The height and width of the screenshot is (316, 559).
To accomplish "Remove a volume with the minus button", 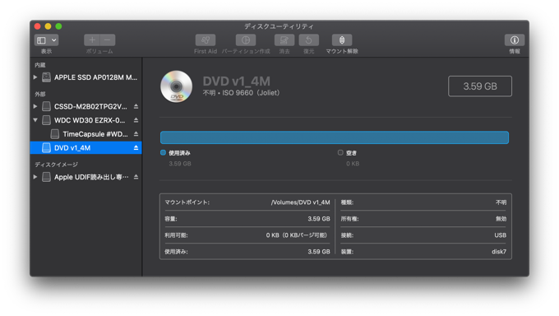I will (x=108, y=40).
